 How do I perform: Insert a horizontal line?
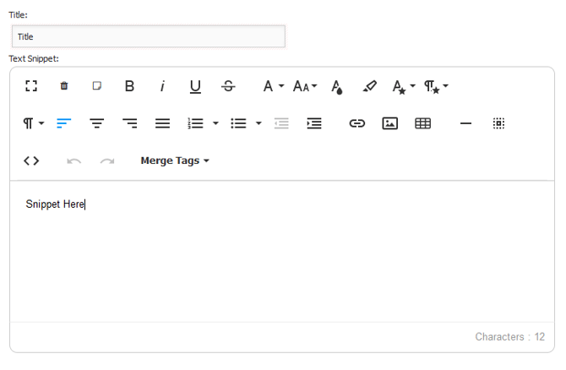tap(465, 123)
